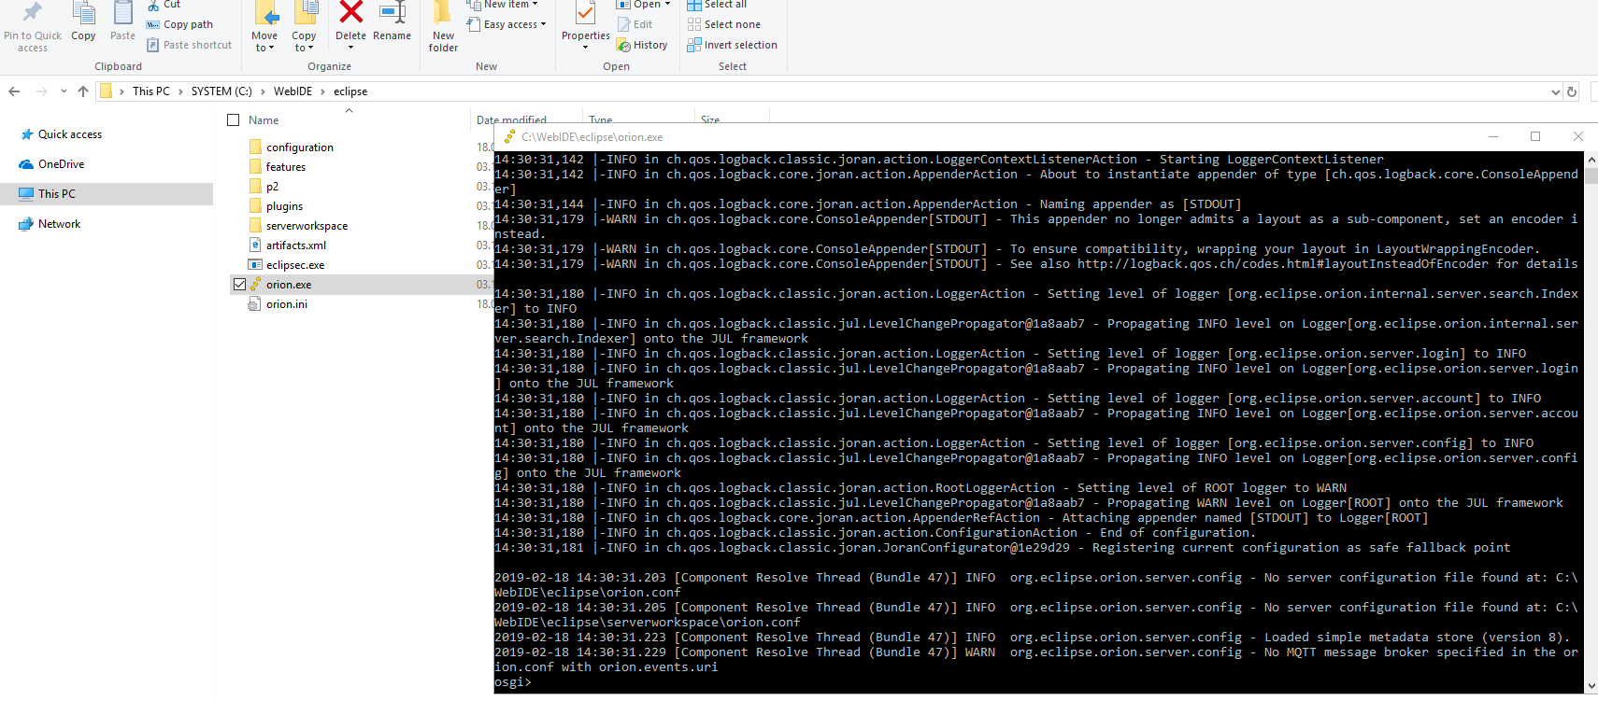Click the Copy ribbon icon
This screenshot has width=1598, height=701.
pyautogui.click(x=83, y=13)
